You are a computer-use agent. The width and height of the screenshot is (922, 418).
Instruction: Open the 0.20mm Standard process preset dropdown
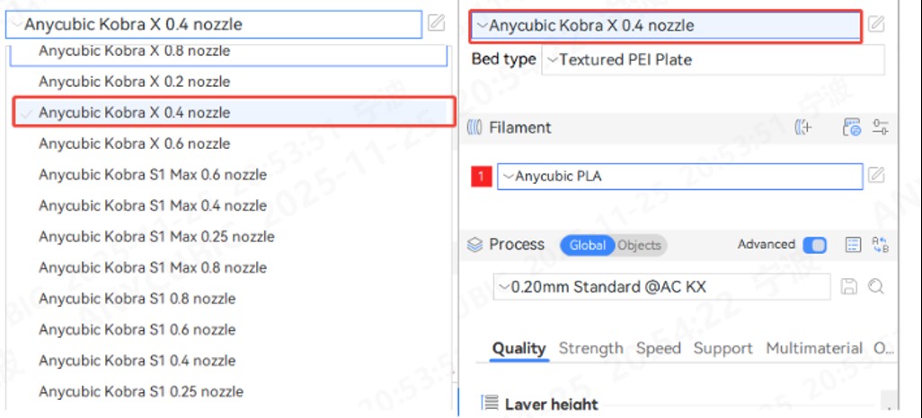(661, 287)
